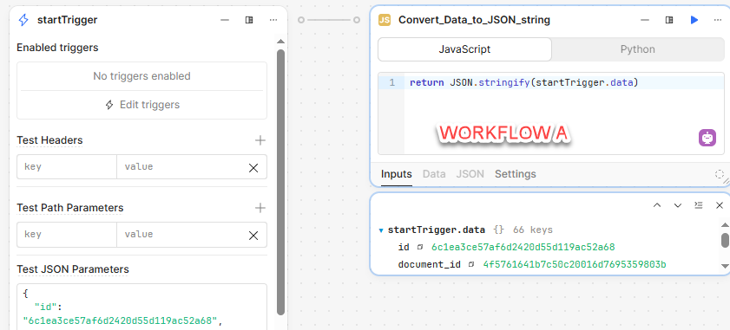Toggle Convert_Data_to_JSON_string side panel layout
The width and height of the screenshot is (730, 330).
(x=669, y=20)
